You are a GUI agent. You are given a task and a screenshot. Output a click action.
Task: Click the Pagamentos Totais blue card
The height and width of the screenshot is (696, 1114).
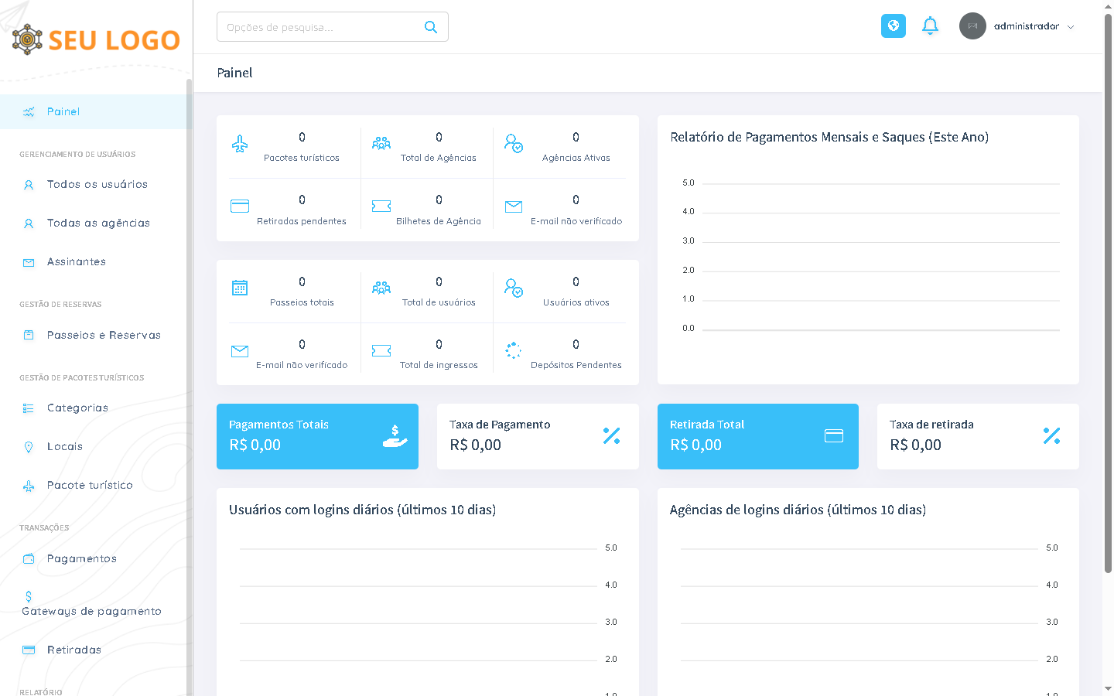pos(317,436)
